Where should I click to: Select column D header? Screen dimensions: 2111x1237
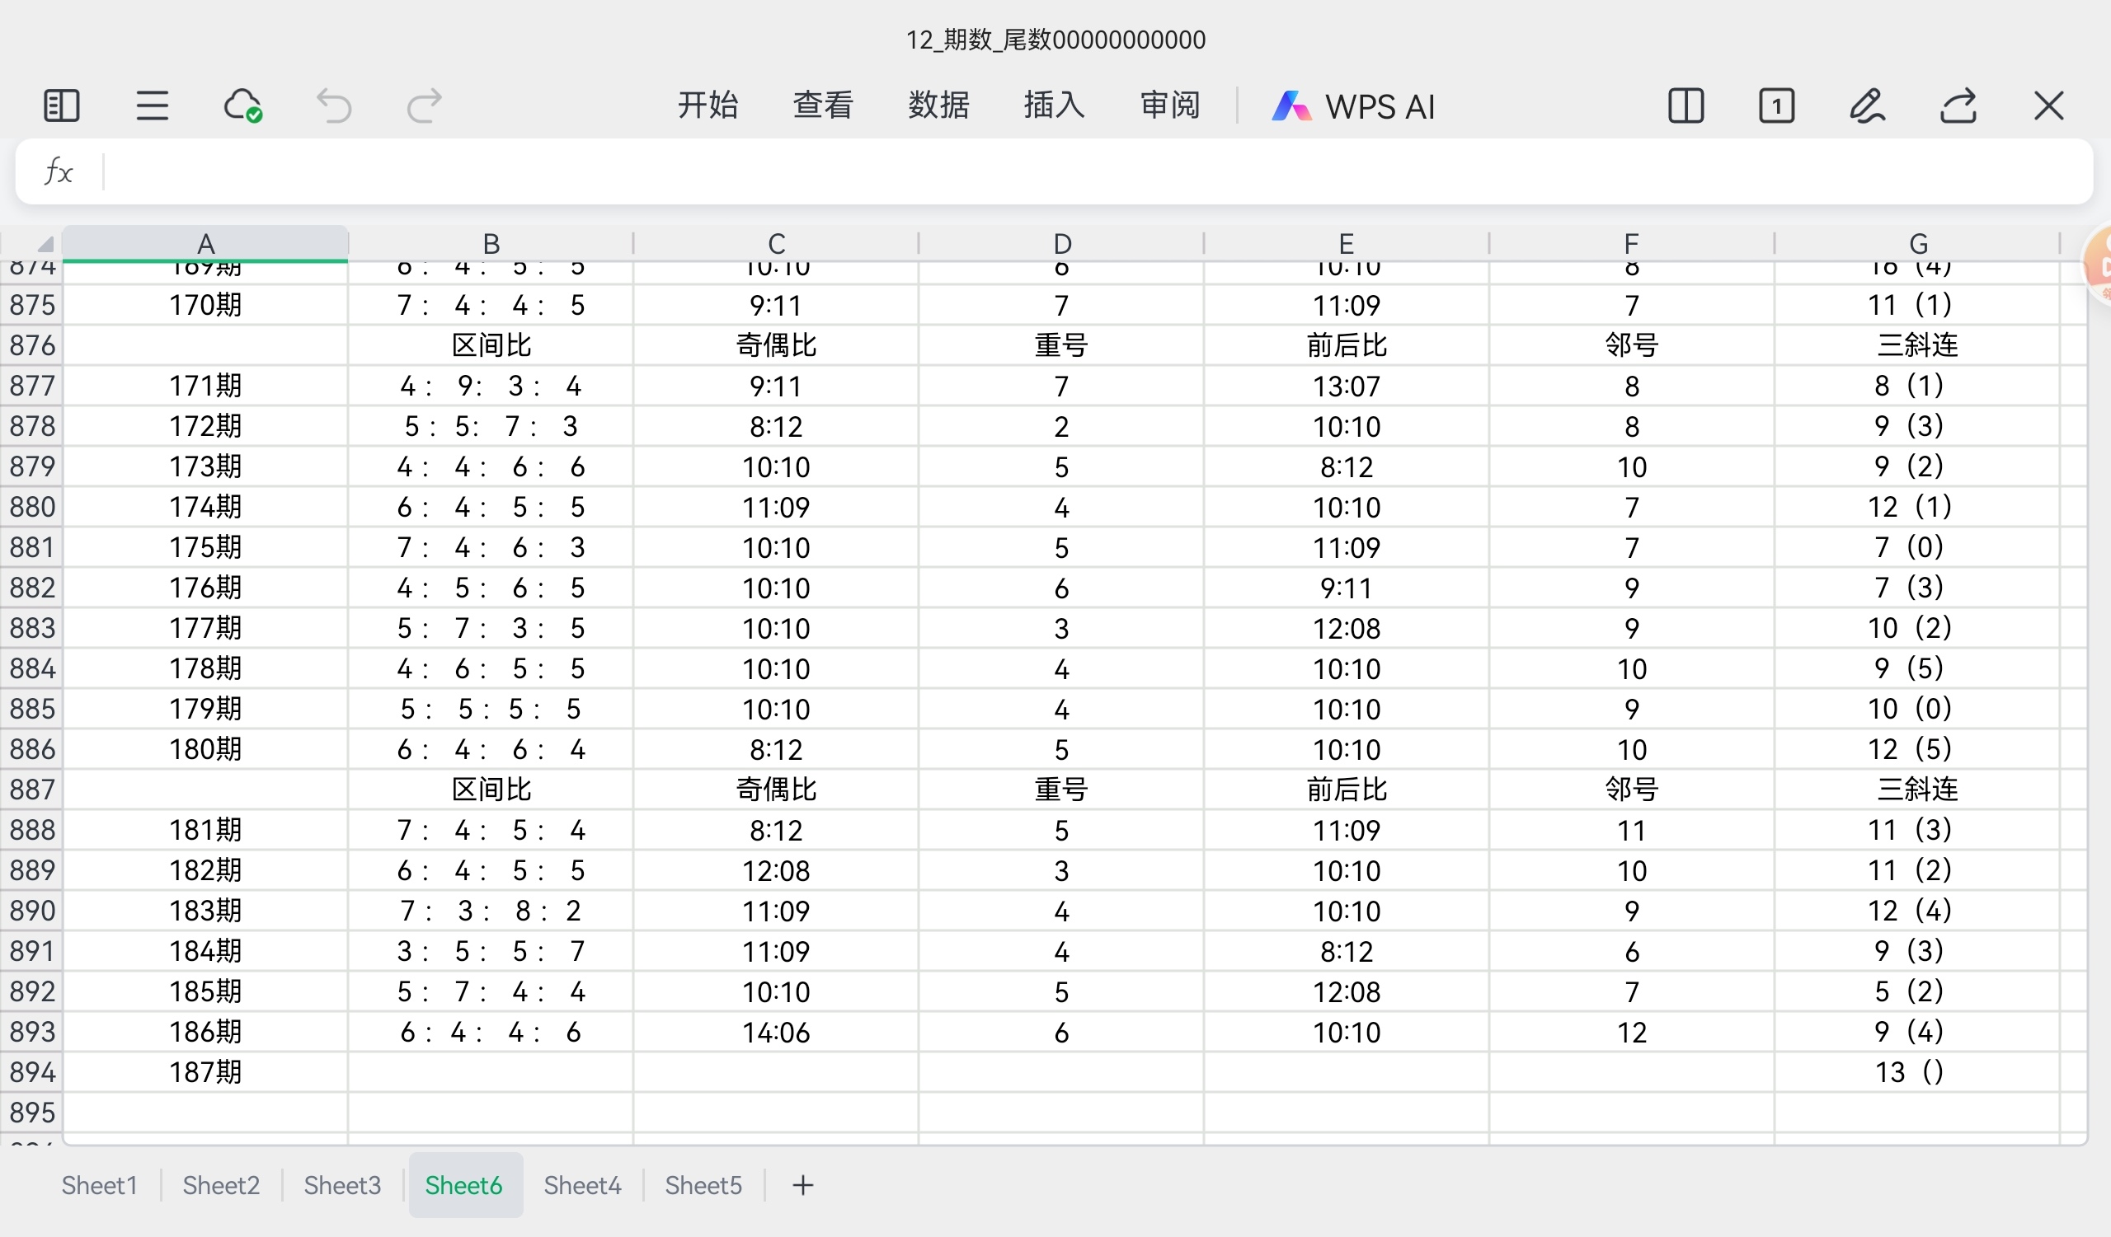[x=1061, y=244]
